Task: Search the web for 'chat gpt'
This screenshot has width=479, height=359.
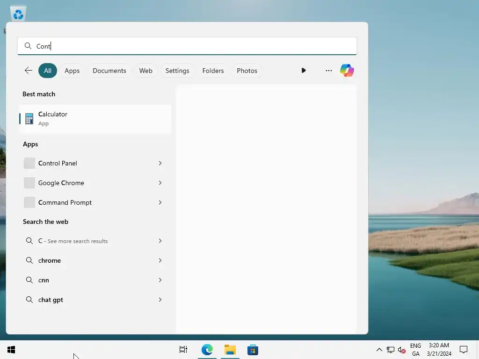Action: pyautogui.click(x=95, y=300)
